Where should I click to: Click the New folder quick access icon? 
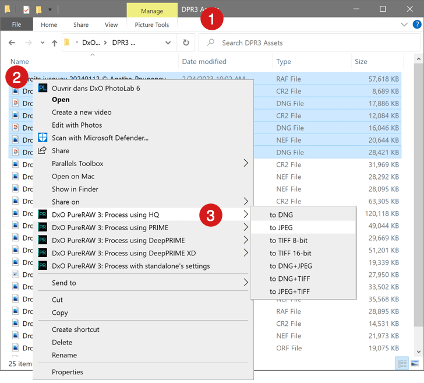38,10
